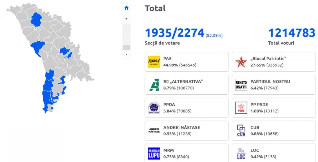Click the Marian Lupu blue logo
This screenshot has height=162, width=318.
(154, 154)
